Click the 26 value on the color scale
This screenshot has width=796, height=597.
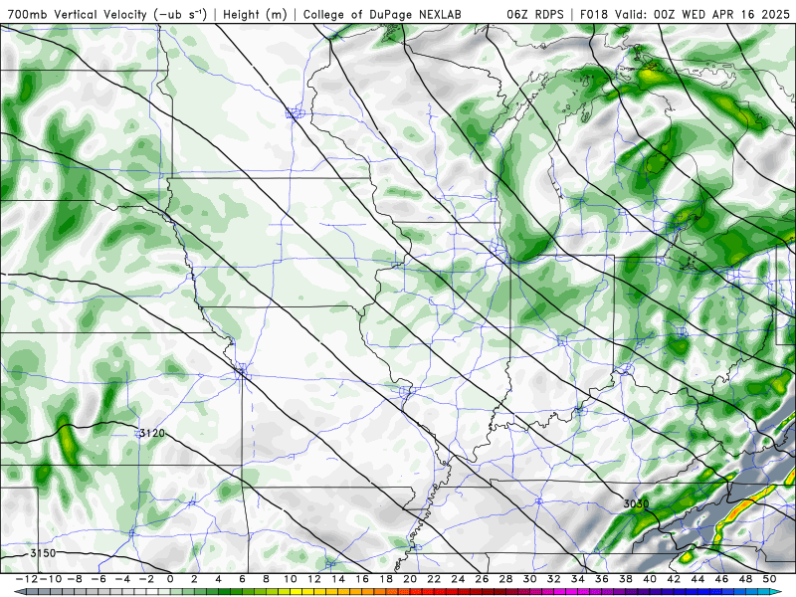482,579
